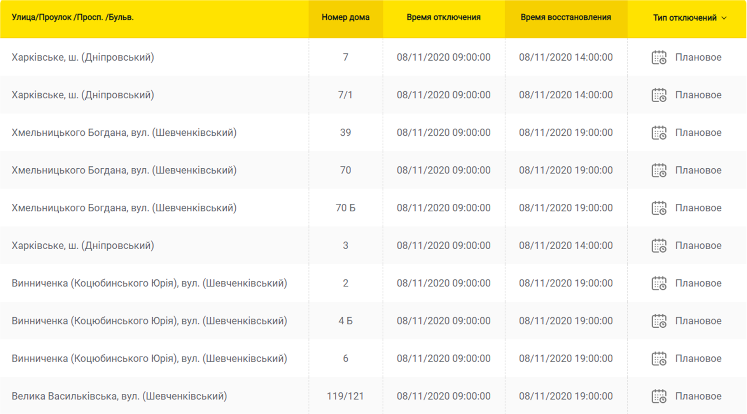Click house number 119/121 cell
The width and height of the screenshot is (747, 414).
click(345, 396)
